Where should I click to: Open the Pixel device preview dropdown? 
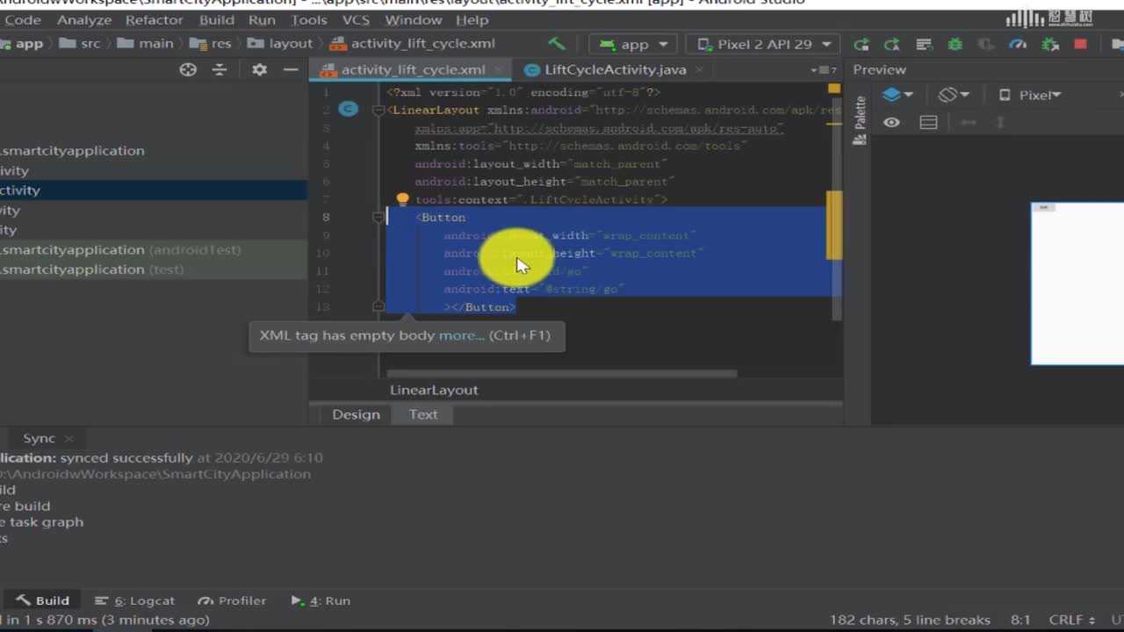[x=1031, y=95]
